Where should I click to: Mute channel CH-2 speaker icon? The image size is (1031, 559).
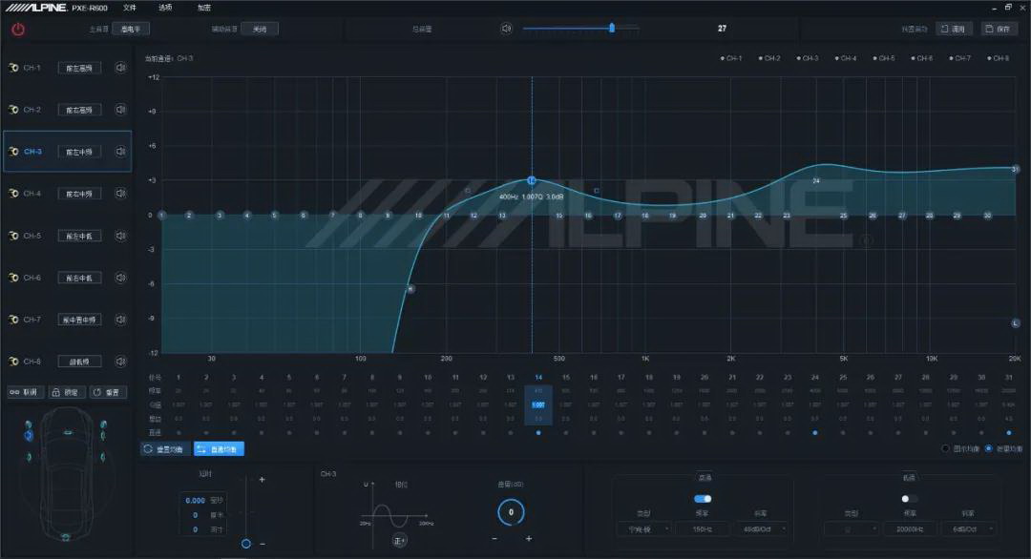(120, 110)
